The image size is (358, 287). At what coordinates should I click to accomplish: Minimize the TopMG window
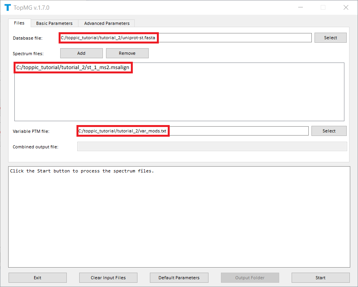(x=301, y=7)
